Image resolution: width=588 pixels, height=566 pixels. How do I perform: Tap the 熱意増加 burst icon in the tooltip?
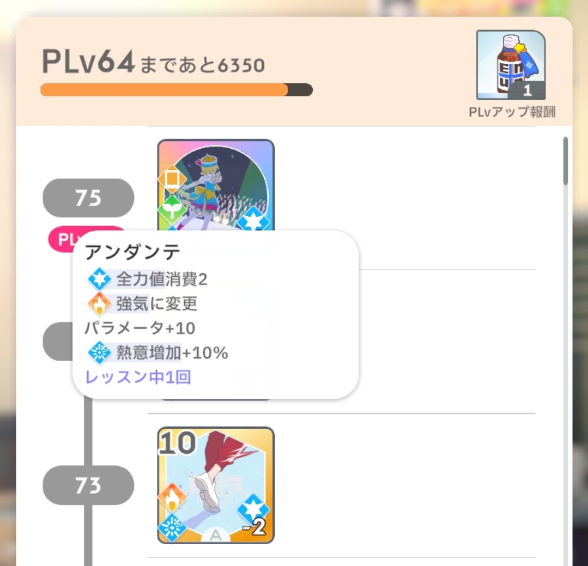point(99,352)
